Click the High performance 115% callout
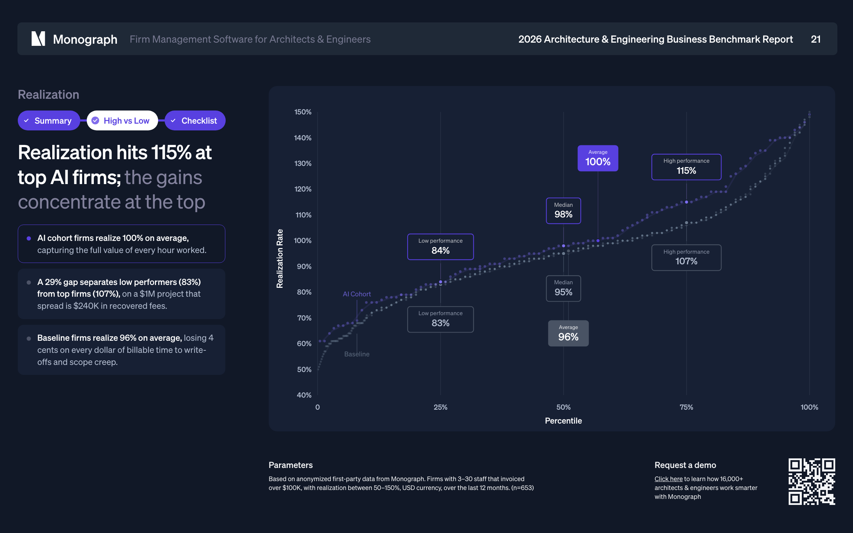This screenshot has width=853, height=533. point(686,167)
